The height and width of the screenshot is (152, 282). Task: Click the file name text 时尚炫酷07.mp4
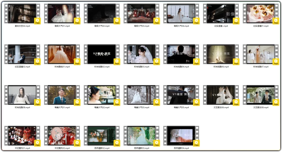coord(261,67)
